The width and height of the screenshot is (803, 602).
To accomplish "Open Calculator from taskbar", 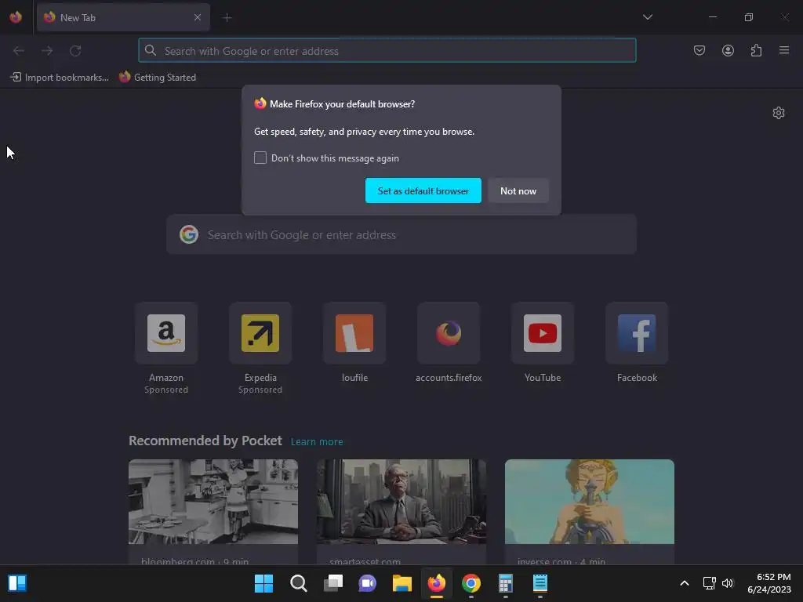I will 506,583.
